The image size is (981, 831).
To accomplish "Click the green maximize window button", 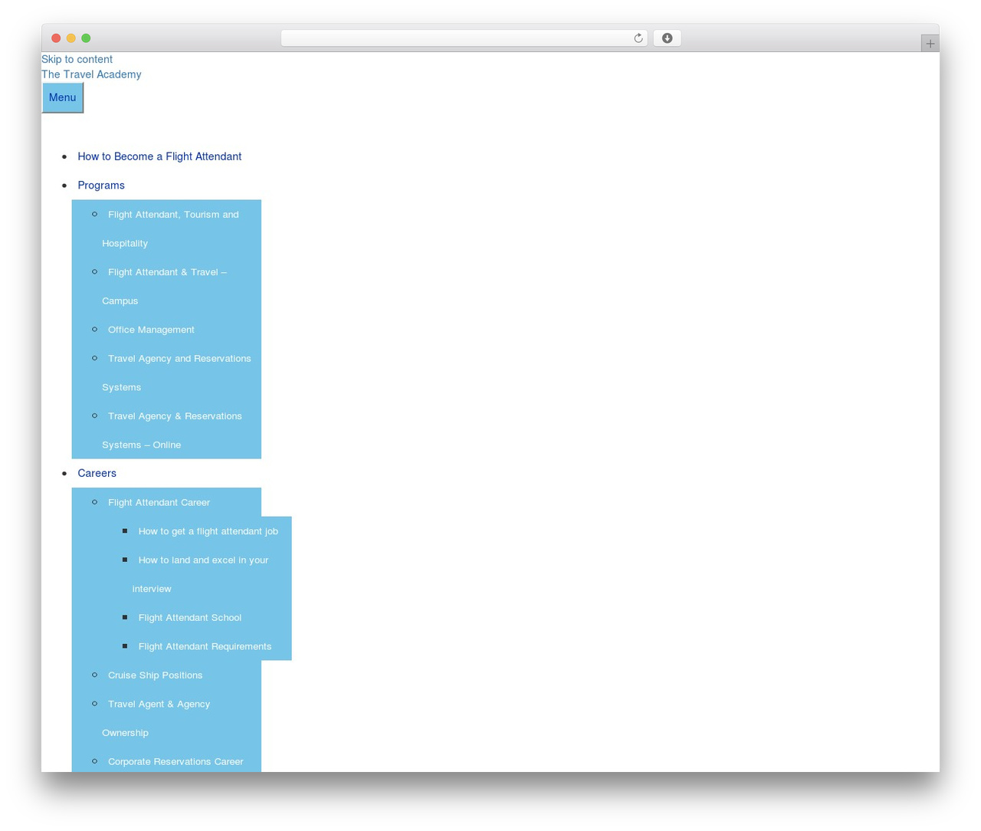I will pos(86,38).
